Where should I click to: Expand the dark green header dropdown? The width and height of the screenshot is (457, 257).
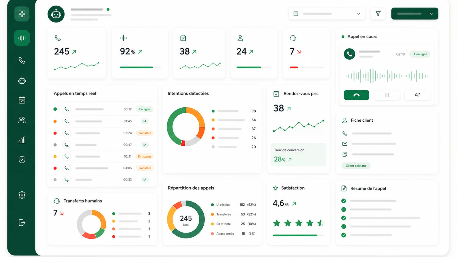pos(415,14)
